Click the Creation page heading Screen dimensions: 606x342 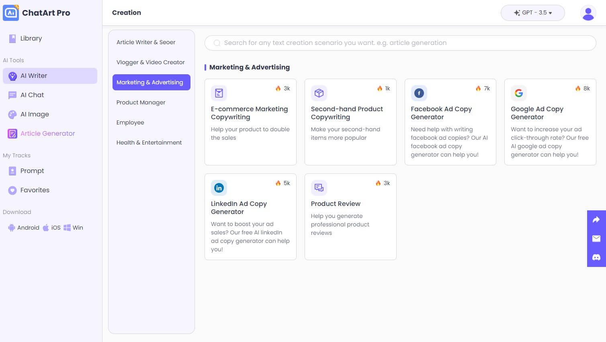127,13
